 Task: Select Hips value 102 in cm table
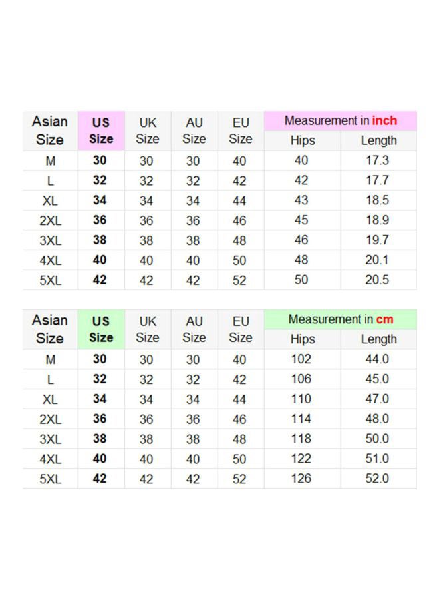point(301,359)
